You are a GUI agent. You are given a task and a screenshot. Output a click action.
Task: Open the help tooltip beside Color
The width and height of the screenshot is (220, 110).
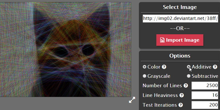[x=164, y=67]
